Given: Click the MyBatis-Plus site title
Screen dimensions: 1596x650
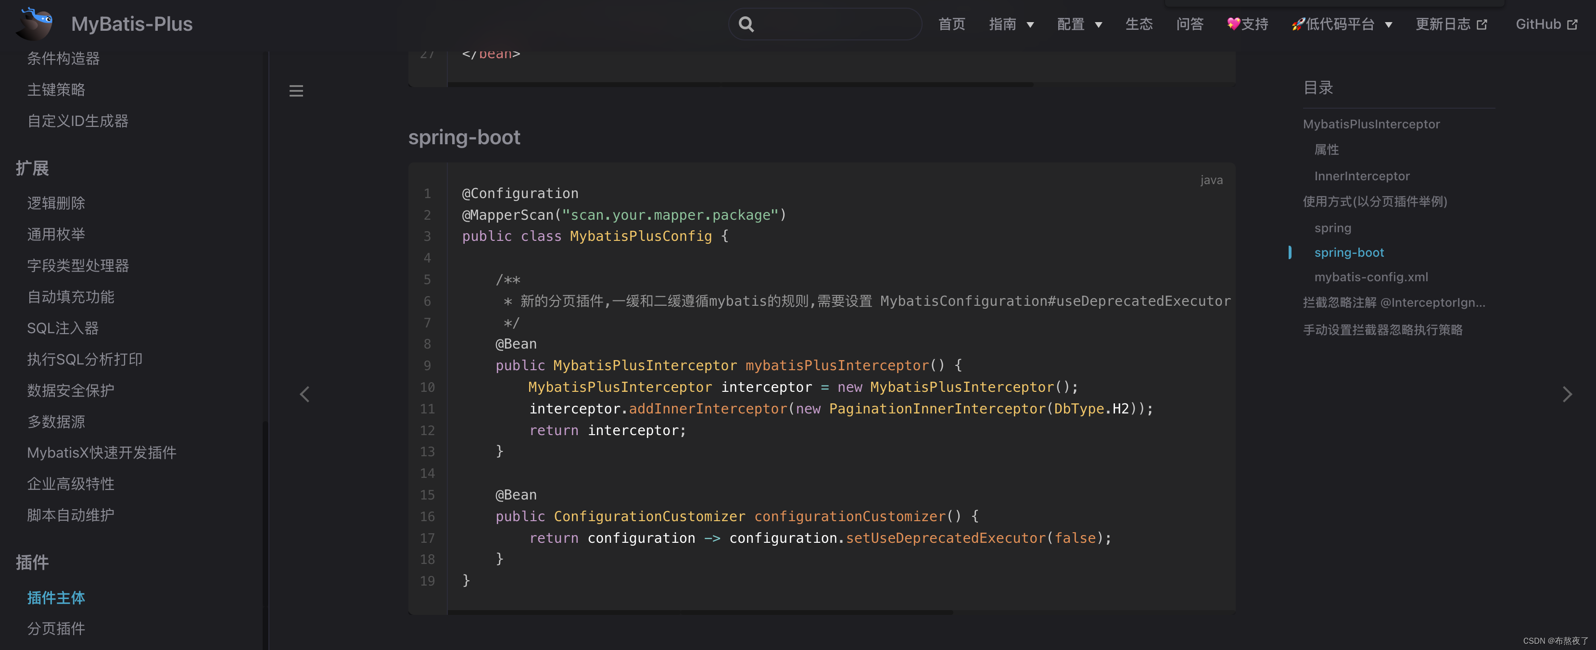Looking at the screenshot, I should [x=132, y=24].
